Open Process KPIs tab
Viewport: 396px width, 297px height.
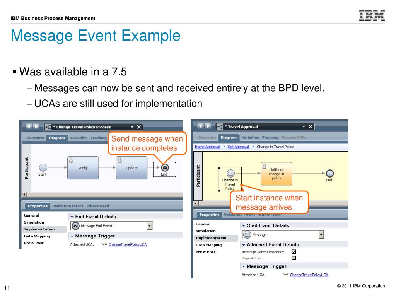click(x=294, y=137)
